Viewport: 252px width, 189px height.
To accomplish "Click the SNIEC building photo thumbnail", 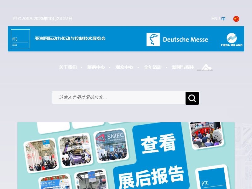I will coord(111,146).
